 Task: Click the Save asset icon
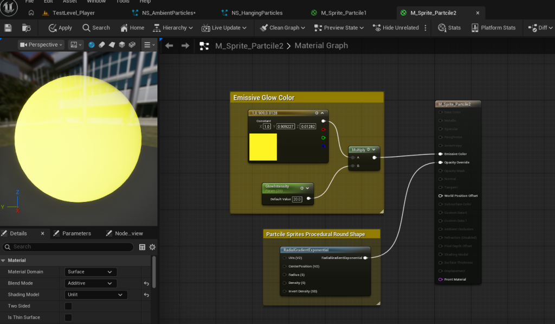tap(8, 28)
